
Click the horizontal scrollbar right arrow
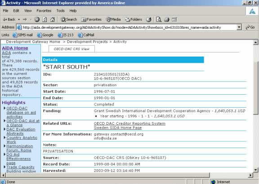click(x=250, y=175)
